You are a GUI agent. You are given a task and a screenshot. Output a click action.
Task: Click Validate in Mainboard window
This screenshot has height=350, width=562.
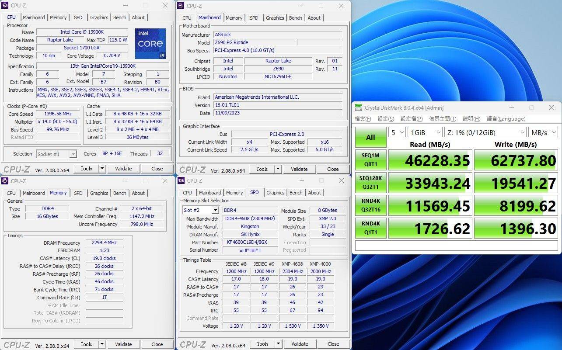click(299, 169)
